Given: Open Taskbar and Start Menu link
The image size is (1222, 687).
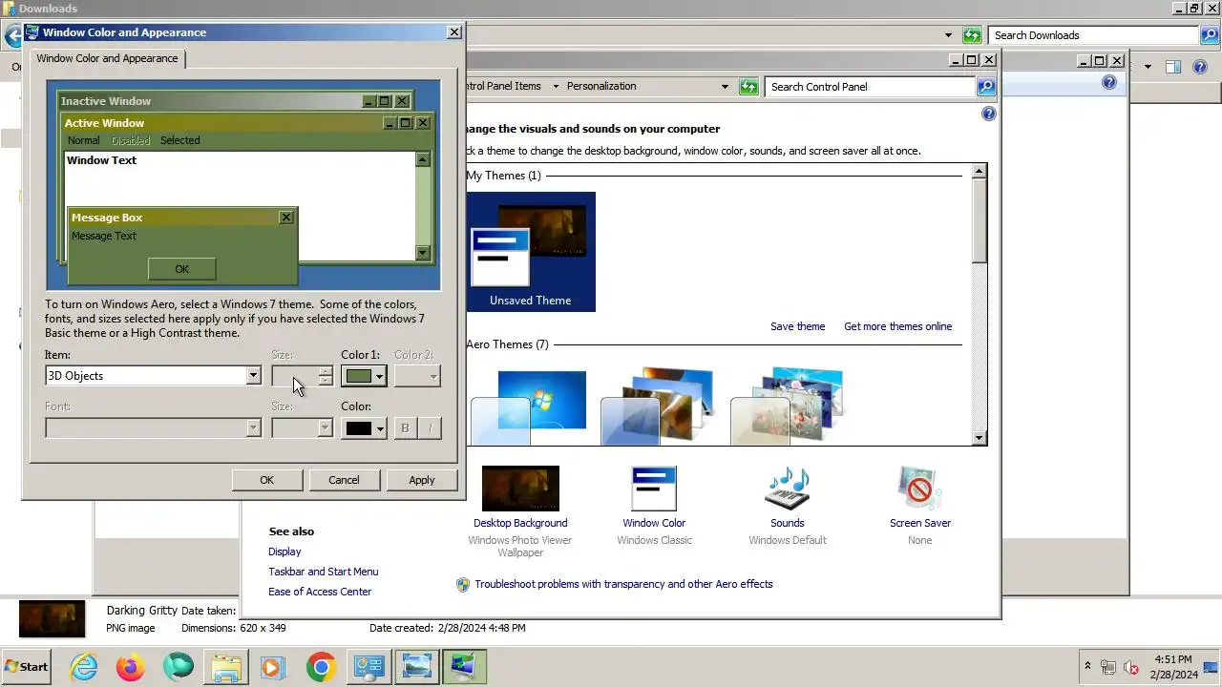Looking at the screenshot, I should pyautogui.click(x=324, y=572).
